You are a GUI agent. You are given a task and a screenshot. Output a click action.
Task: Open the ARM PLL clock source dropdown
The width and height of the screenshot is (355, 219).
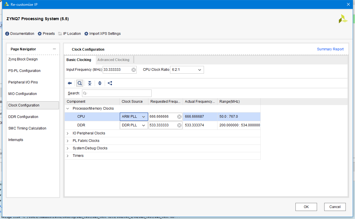[x=134, y=117]
